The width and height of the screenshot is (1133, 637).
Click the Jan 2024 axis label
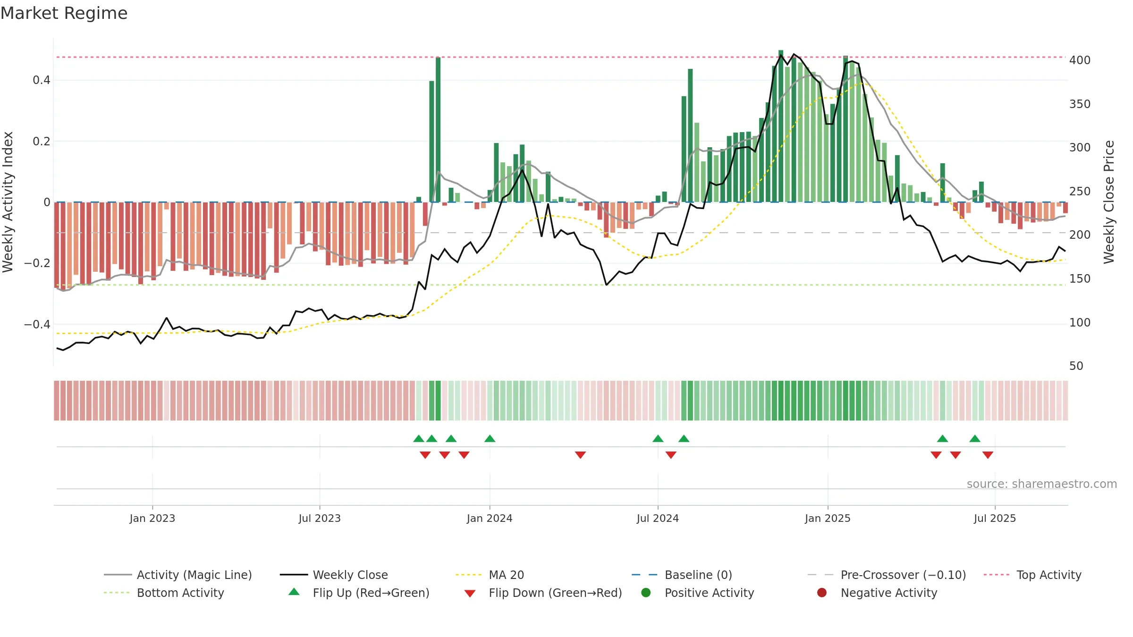[490, 518]
